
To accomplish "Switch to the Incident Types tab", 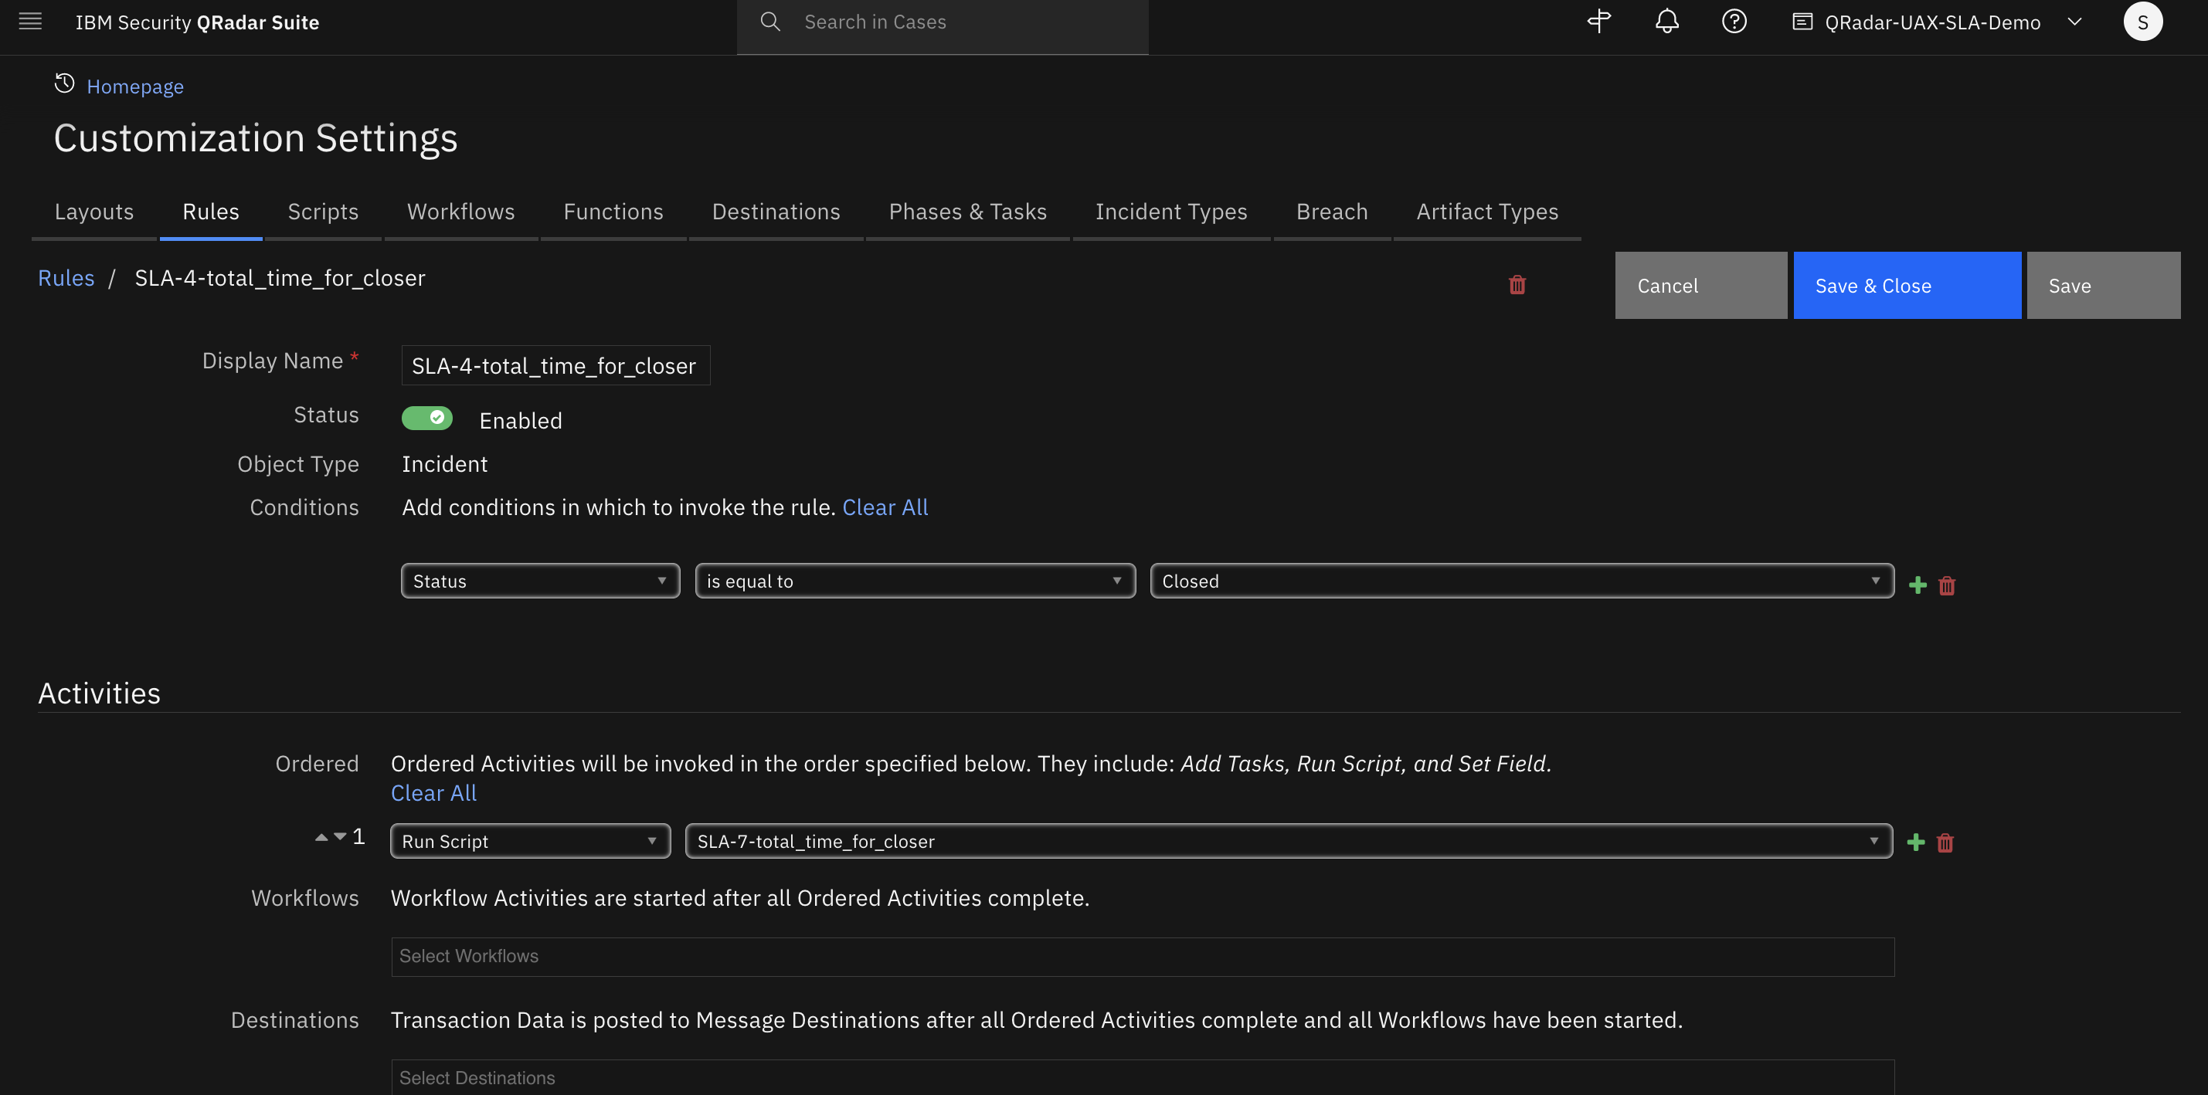I will (1171, 212).
